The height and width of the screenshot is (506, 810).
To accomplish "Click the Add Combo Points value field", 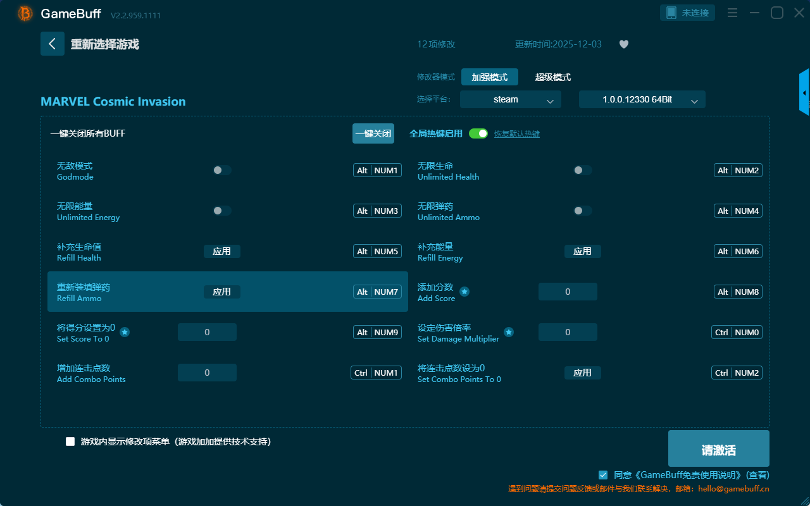I will tap(207, 373).
